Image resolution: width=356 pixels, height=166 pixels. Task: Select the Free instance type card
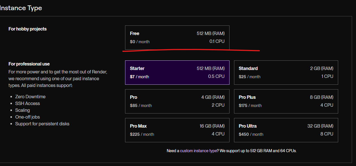tap(177, 38)
